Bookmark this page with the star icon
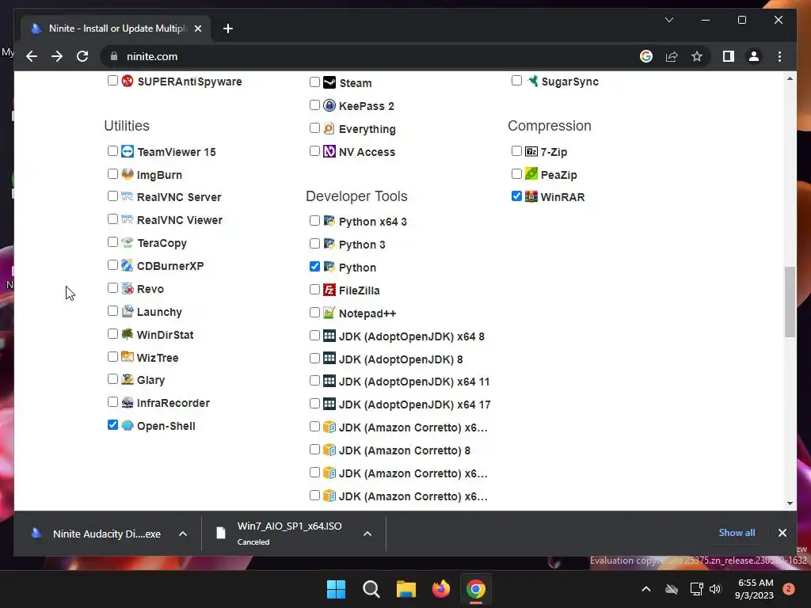Viewport: 811px width, 608px height. [x=697, y=56]
